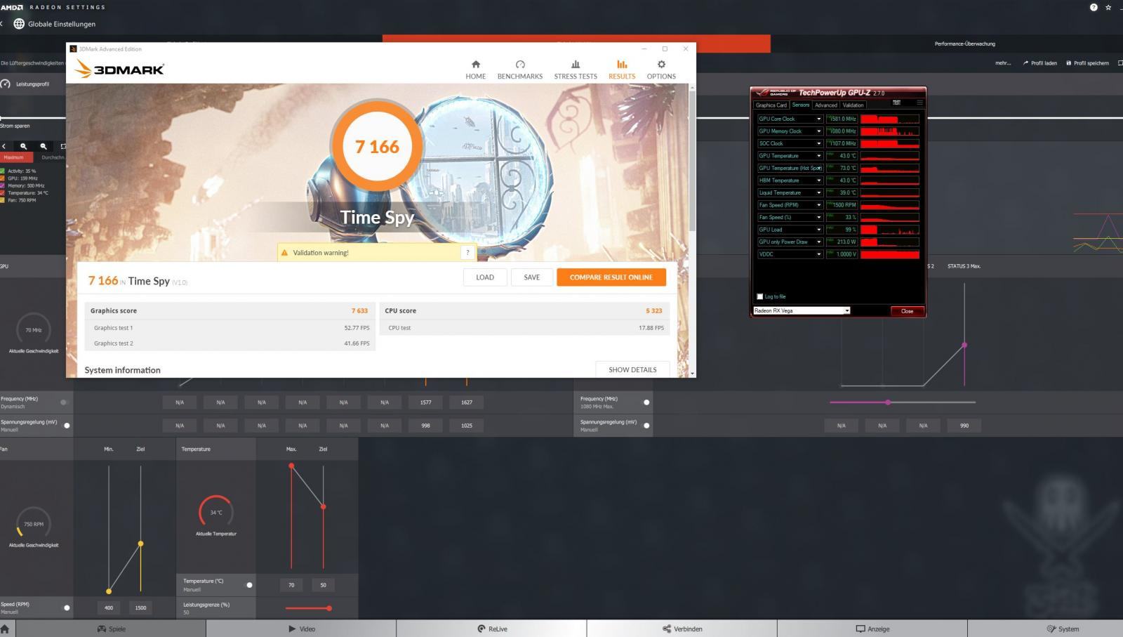
Task: Adjust the memory frequency slider
Action: (903, 402)
